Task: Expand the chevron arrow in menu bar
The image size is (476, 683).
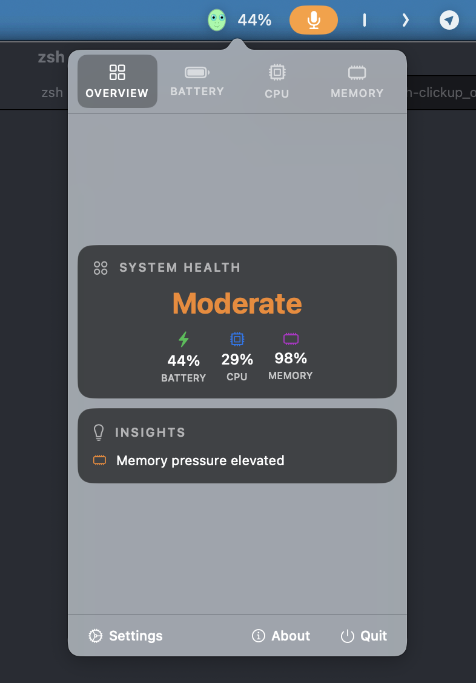Action: tap(405, 20)
